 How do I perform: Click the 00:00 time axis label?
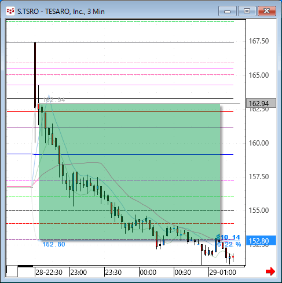coord(148,273)
